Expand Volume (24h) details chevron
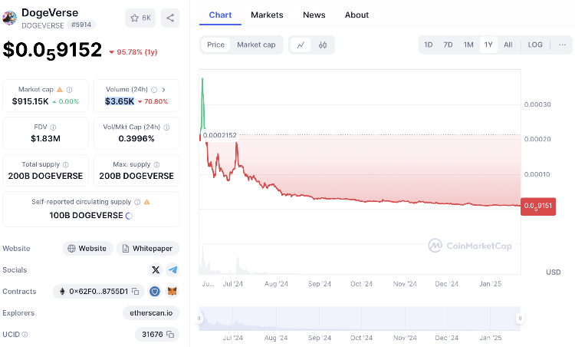Screen dimensions: 575x347 coord(163,90)
